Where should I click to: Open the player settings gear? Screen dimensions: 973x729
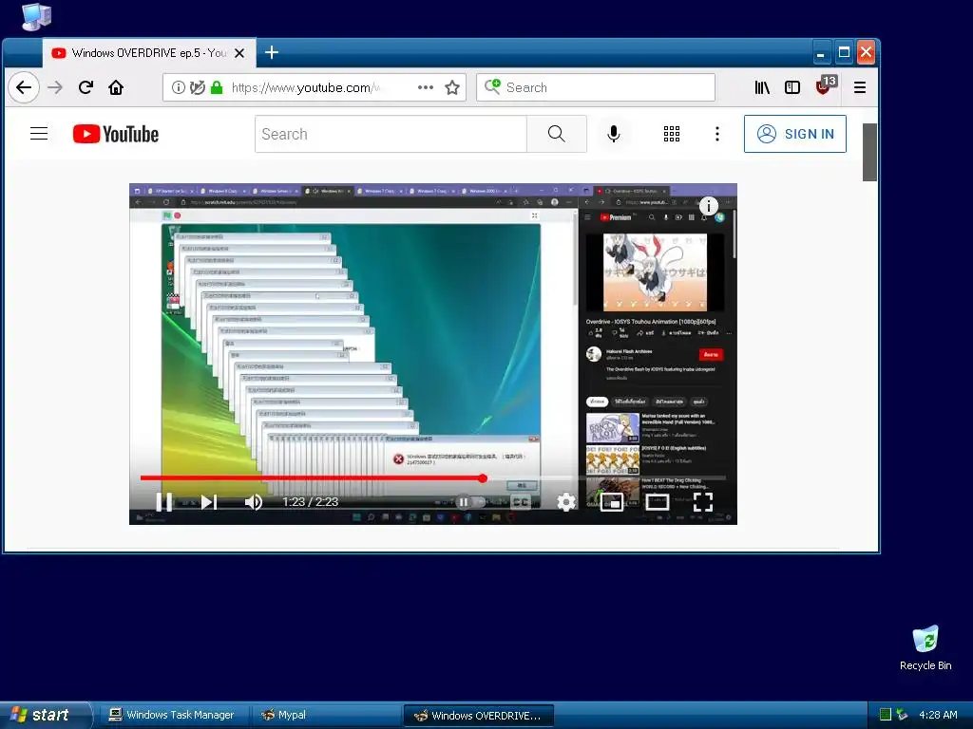566,501
